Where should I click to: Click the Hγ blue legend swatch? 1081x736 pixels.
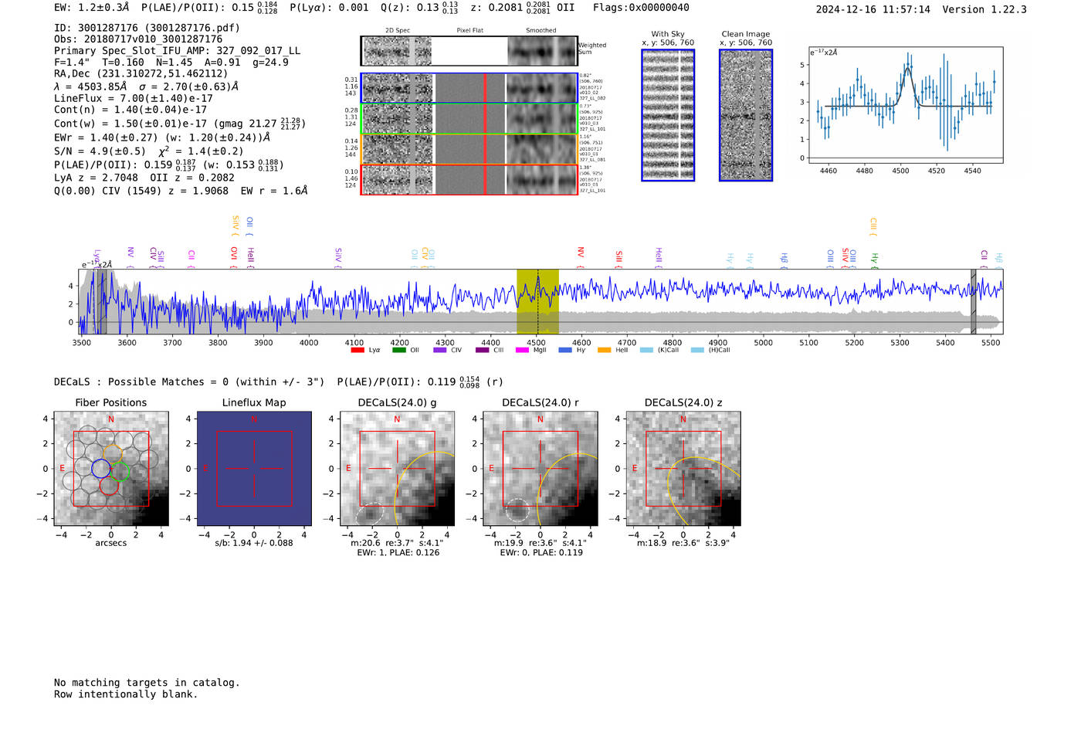tap(565, 350)
